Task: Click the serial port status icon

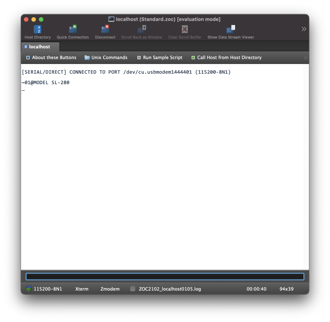Action: click(29, 289)
